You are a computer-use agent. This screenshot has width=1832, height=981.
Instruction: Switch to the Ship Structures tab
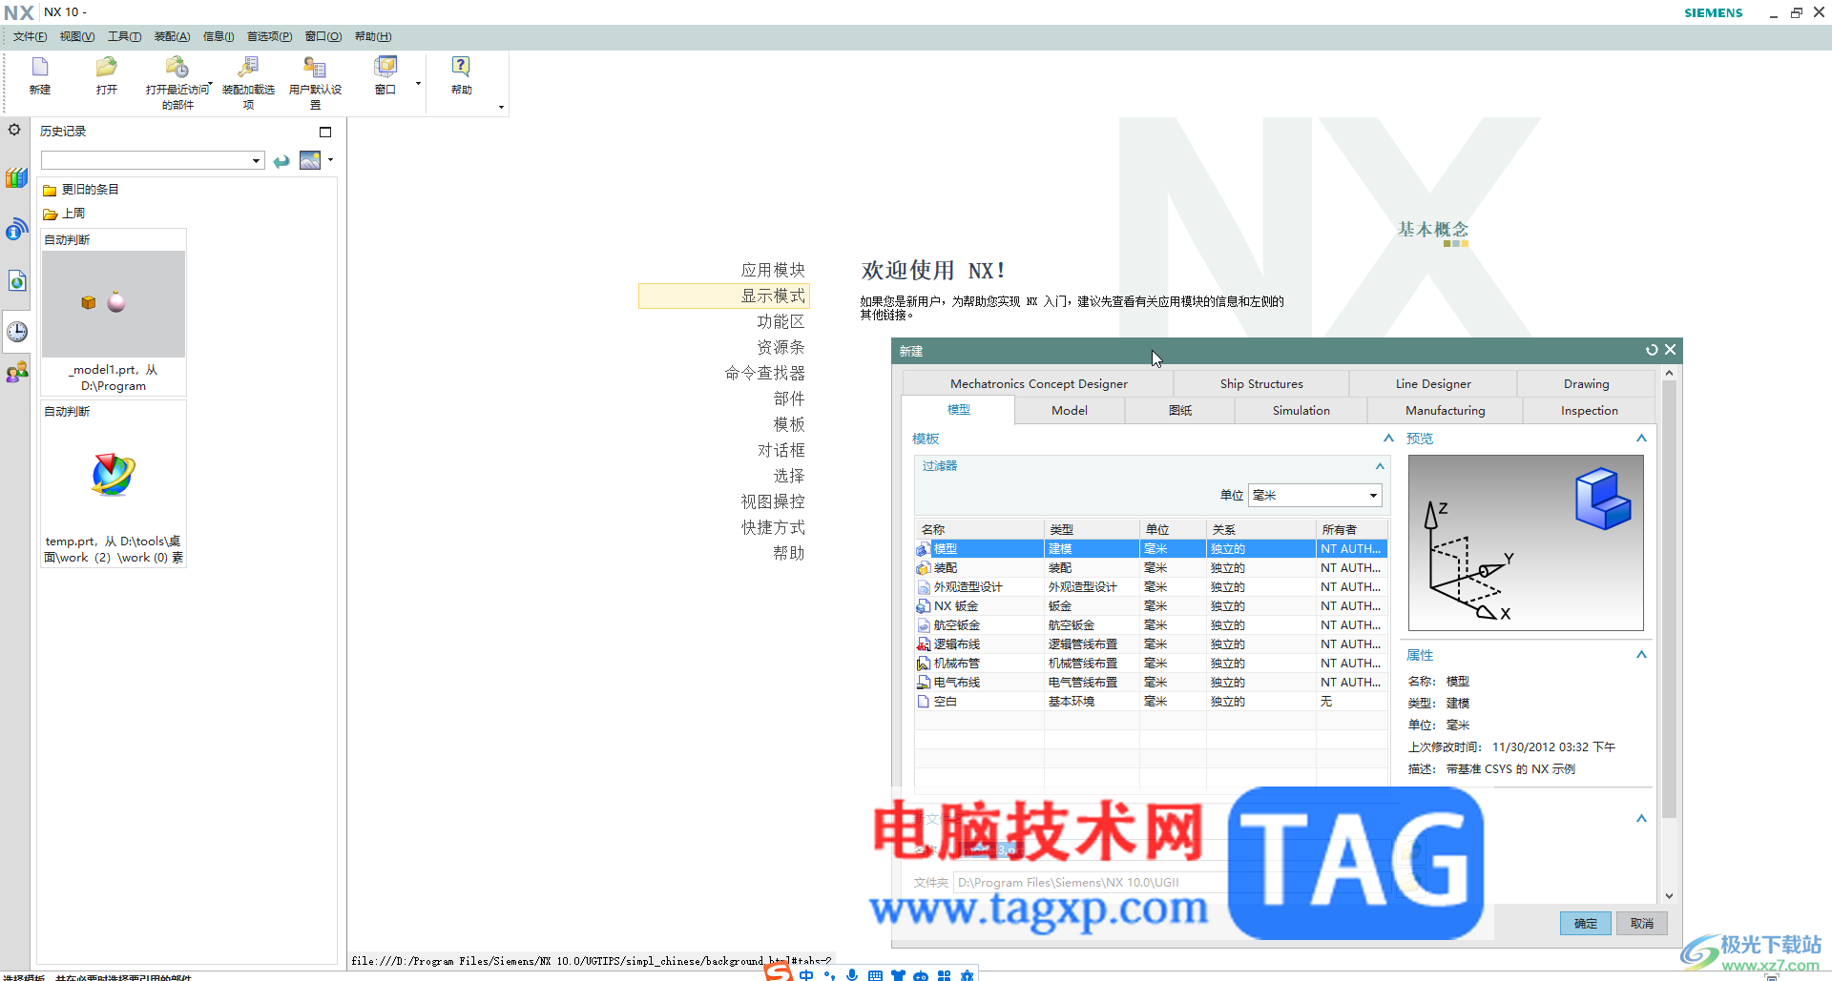coord(1261,384)
